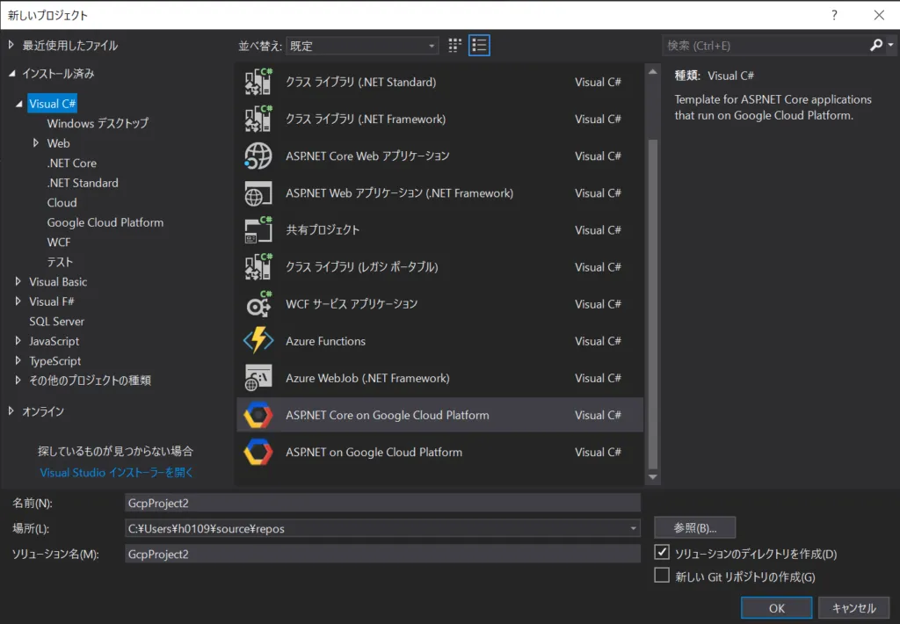Image resolution: width=900 pixels, height=624 pixels.
Task: Click the Azure Functions lightning icon
Action: point(258,341)
